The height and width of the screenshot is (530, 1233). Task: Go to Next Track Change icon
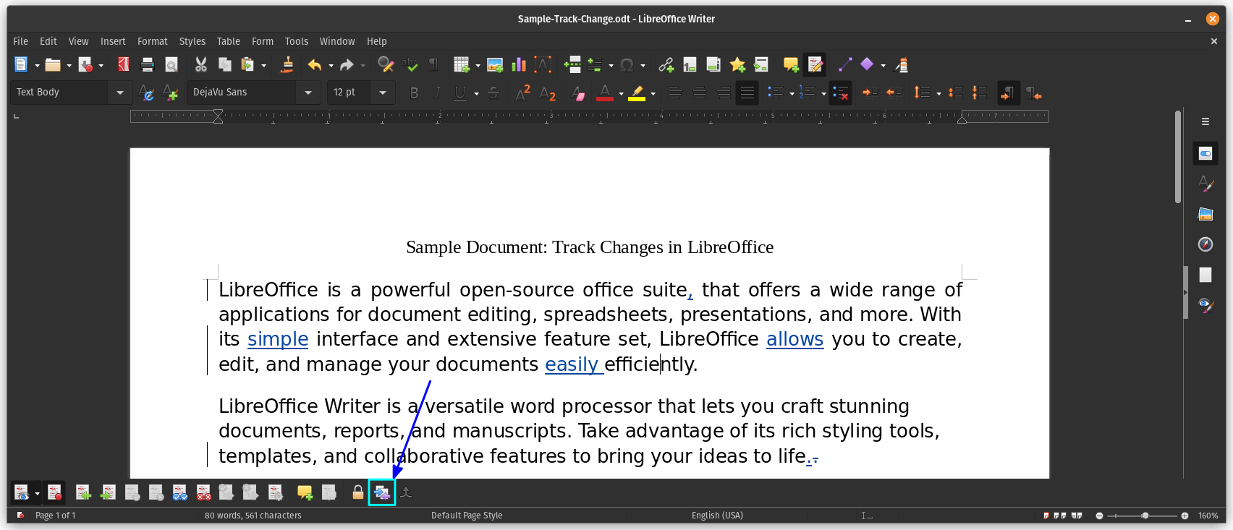[108, 492]
